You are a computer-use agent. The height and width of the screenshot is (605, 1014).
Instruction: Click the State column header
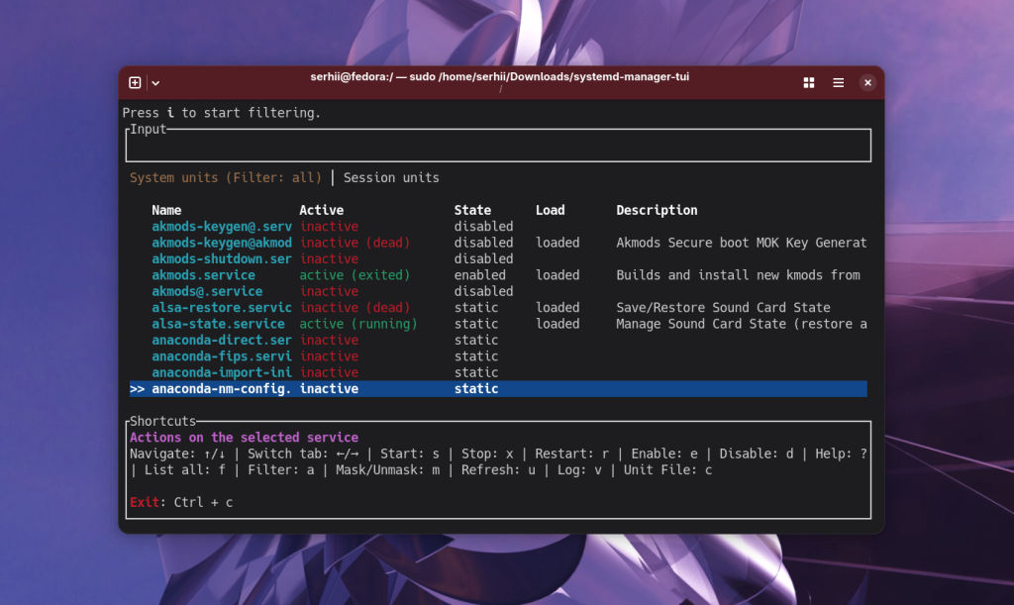tap(472, 210)
